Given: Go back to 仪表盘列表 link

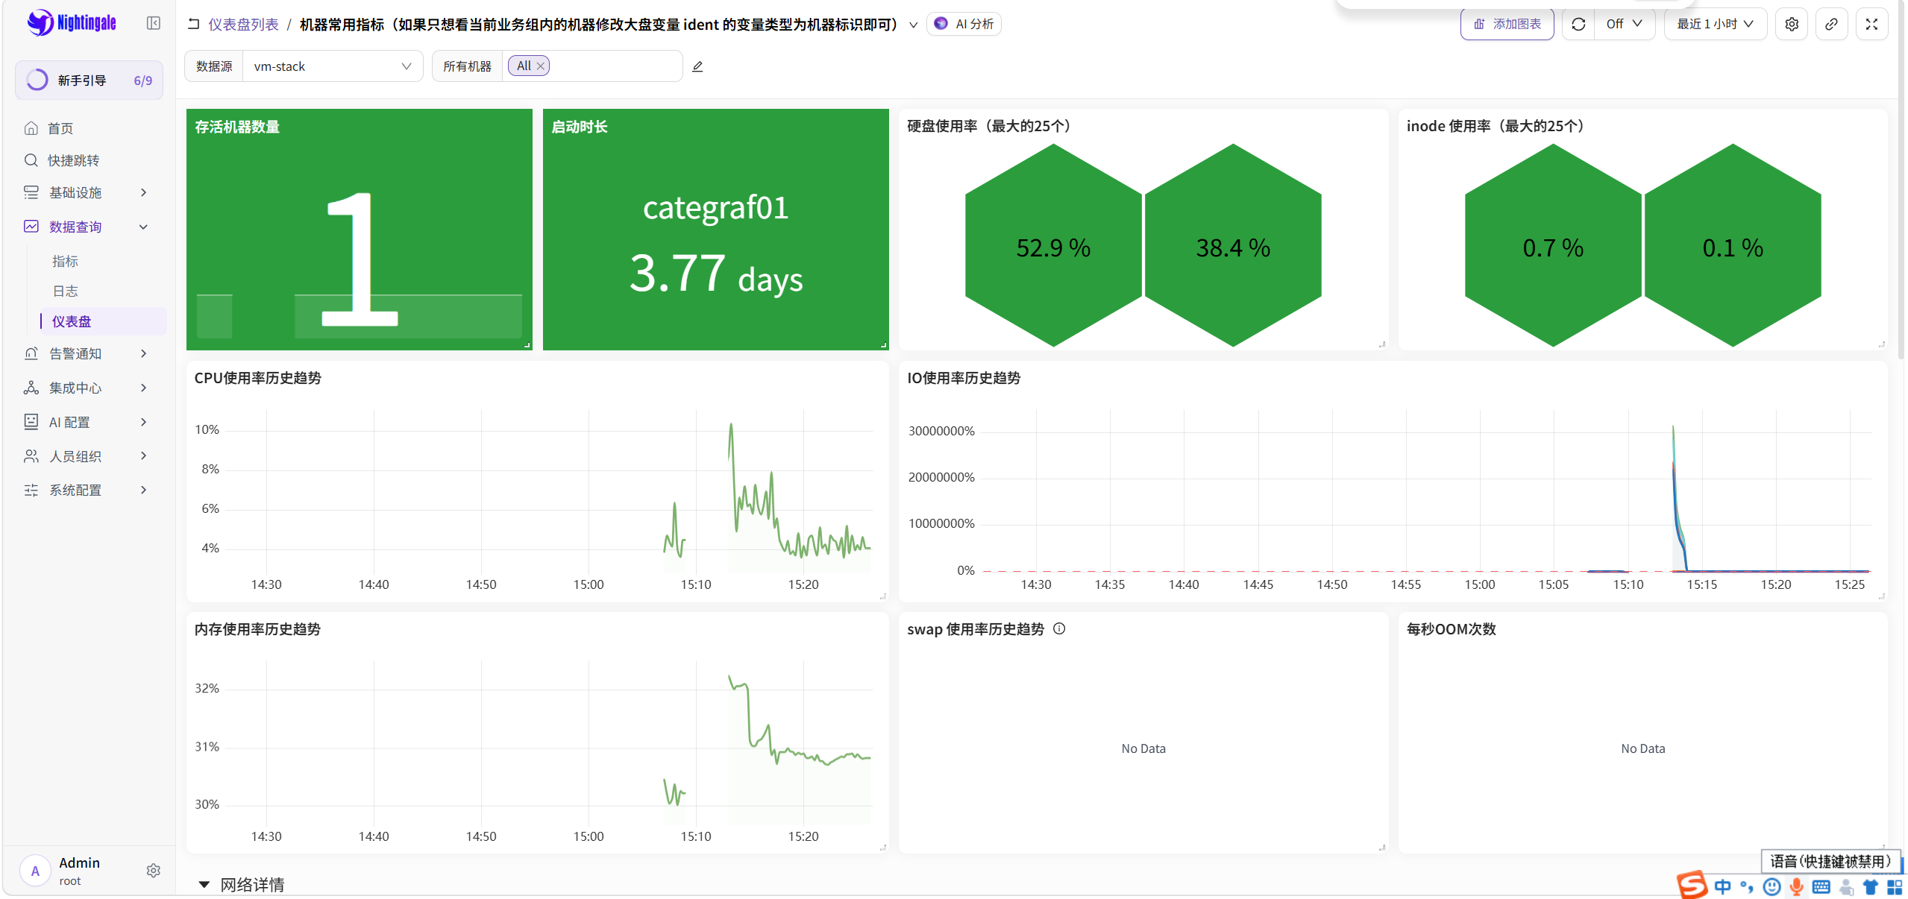Looking at the screenshot, I should pos(243,24).
